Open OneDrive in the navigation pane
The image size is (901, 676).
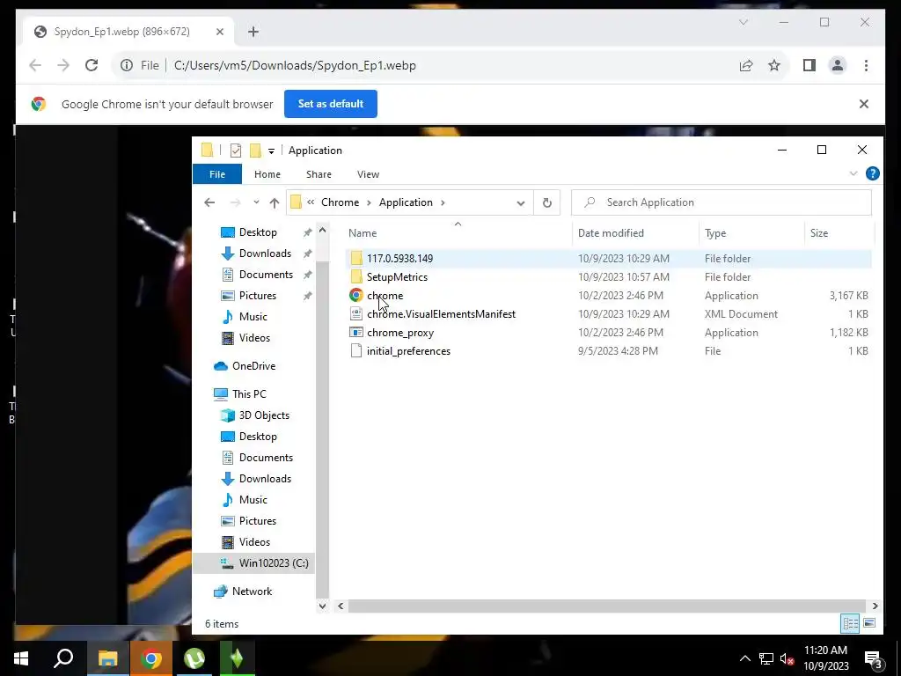(253, 366)
